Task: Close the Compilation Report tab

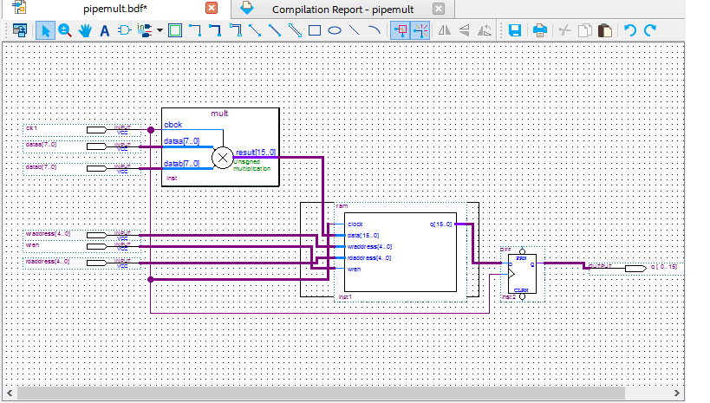Action: (x=438, y=9)
